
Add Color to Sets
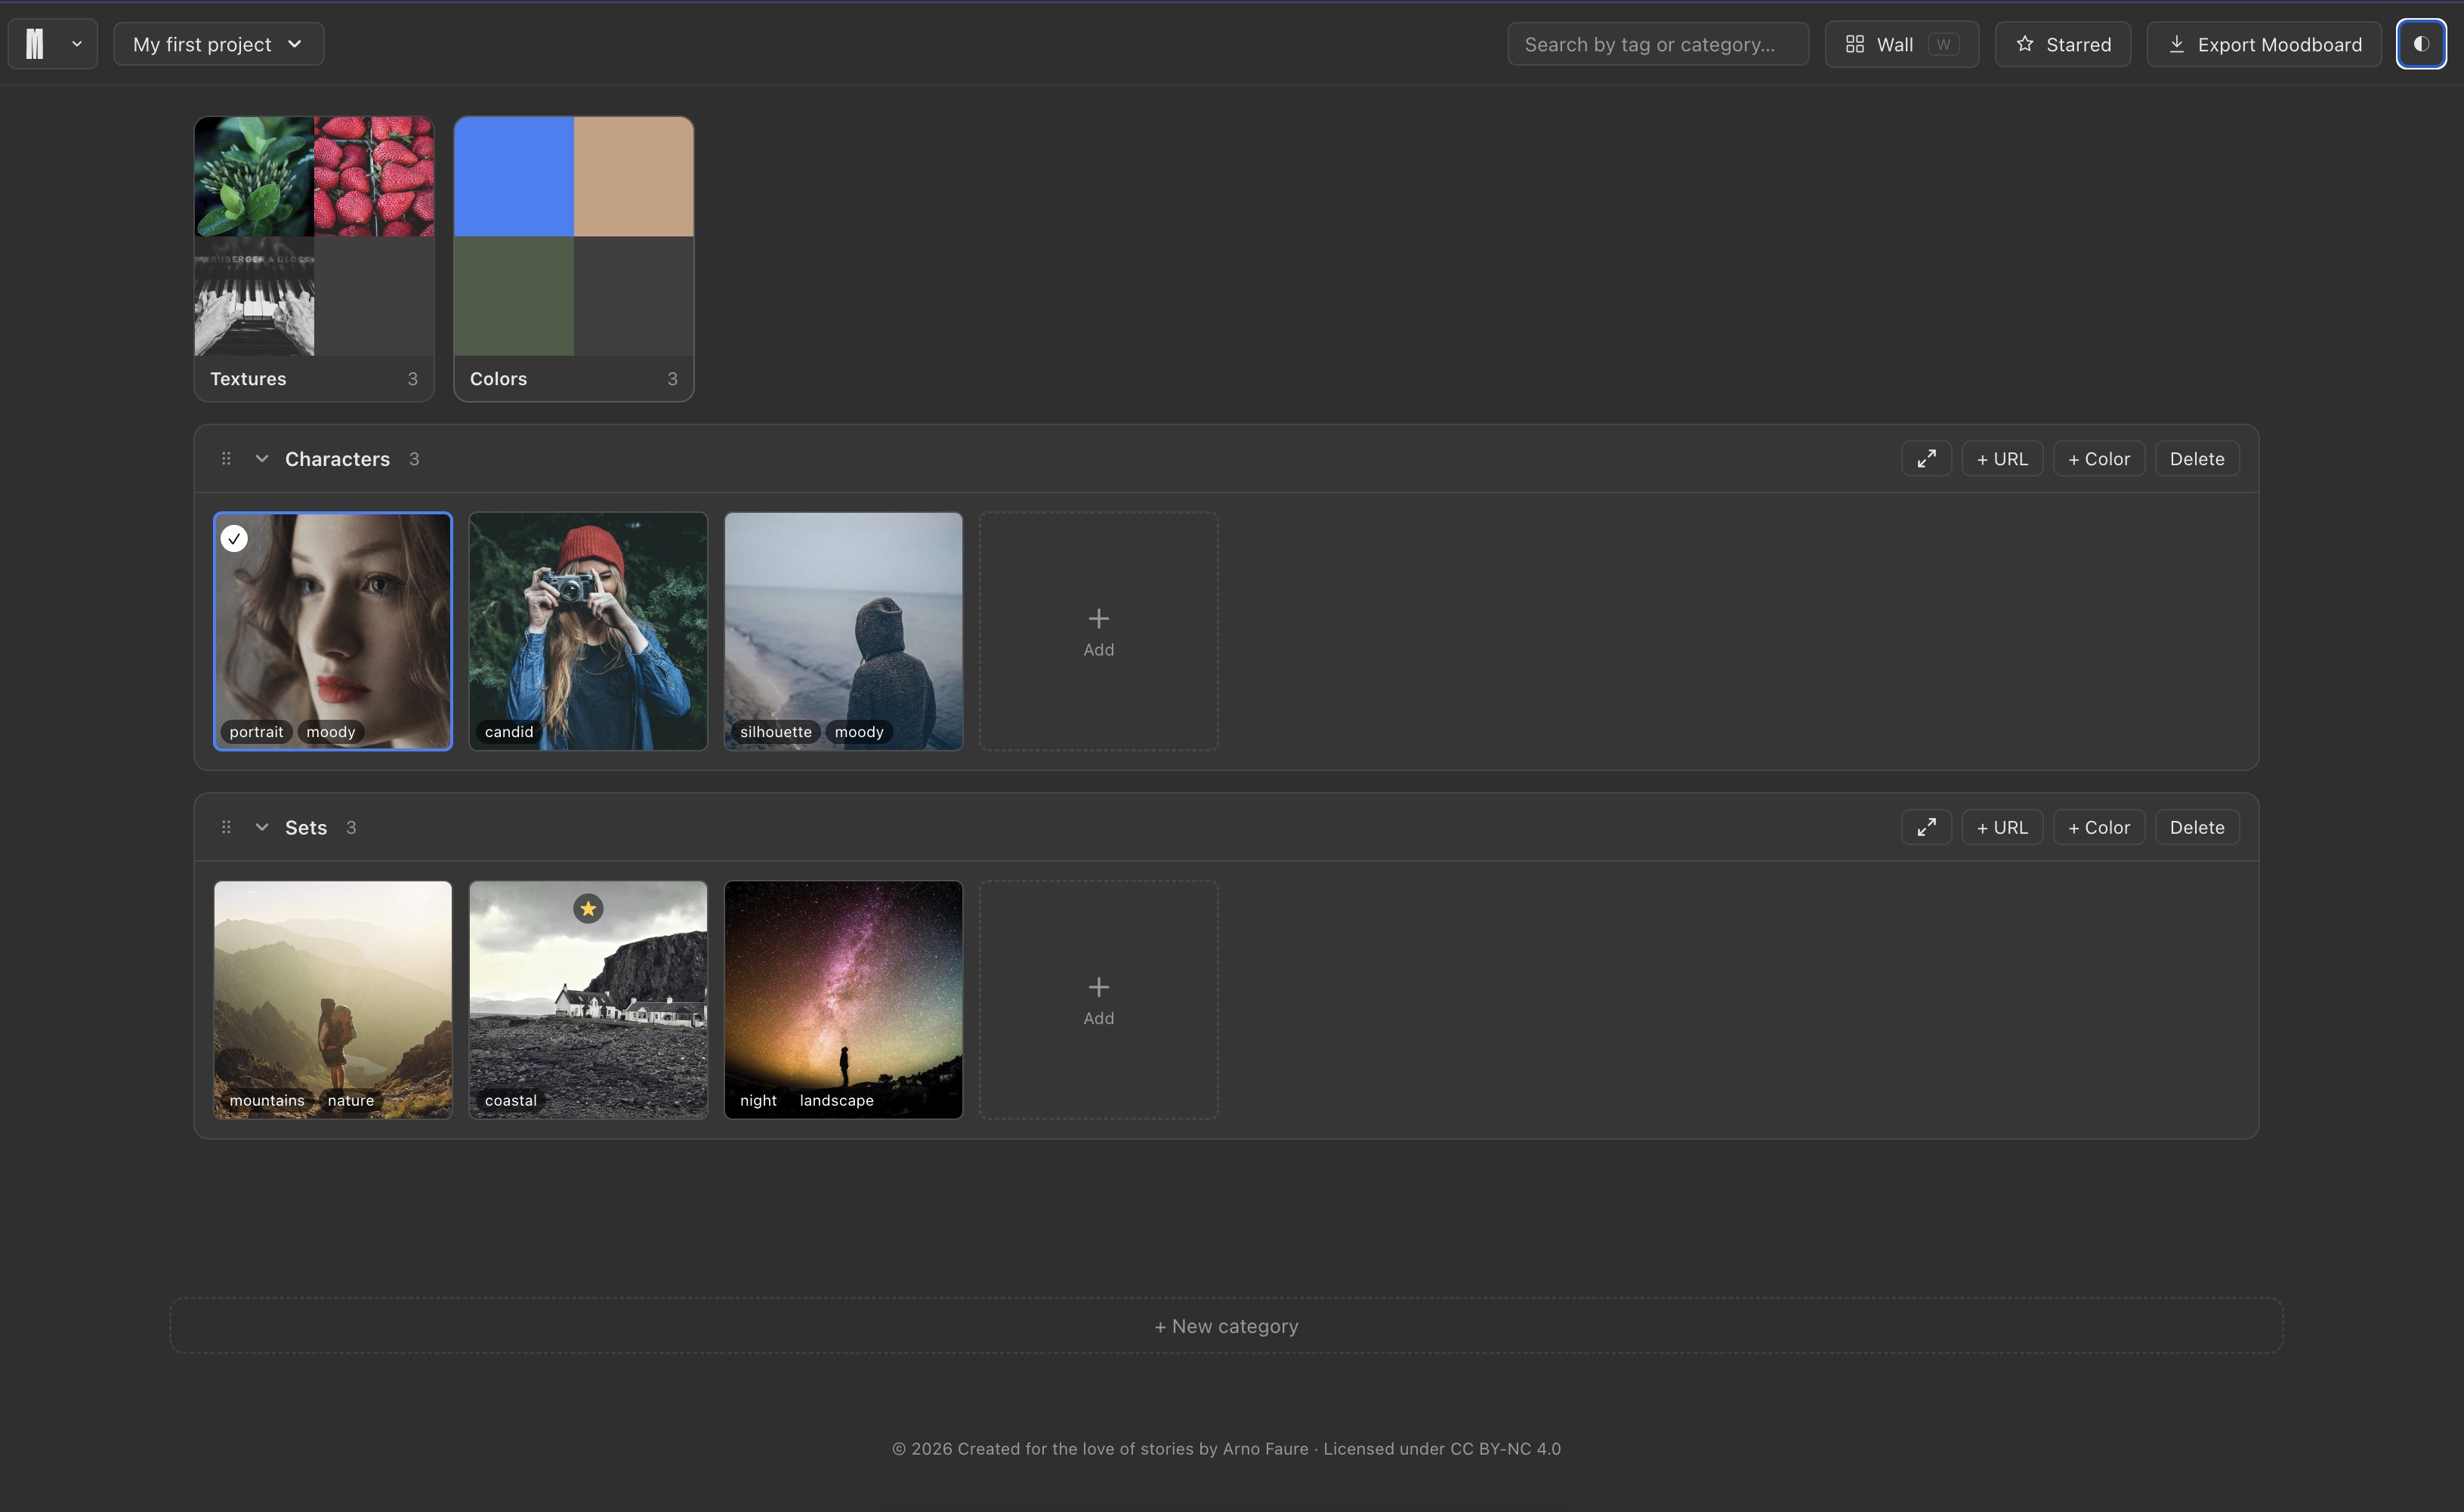(2099, 827)
